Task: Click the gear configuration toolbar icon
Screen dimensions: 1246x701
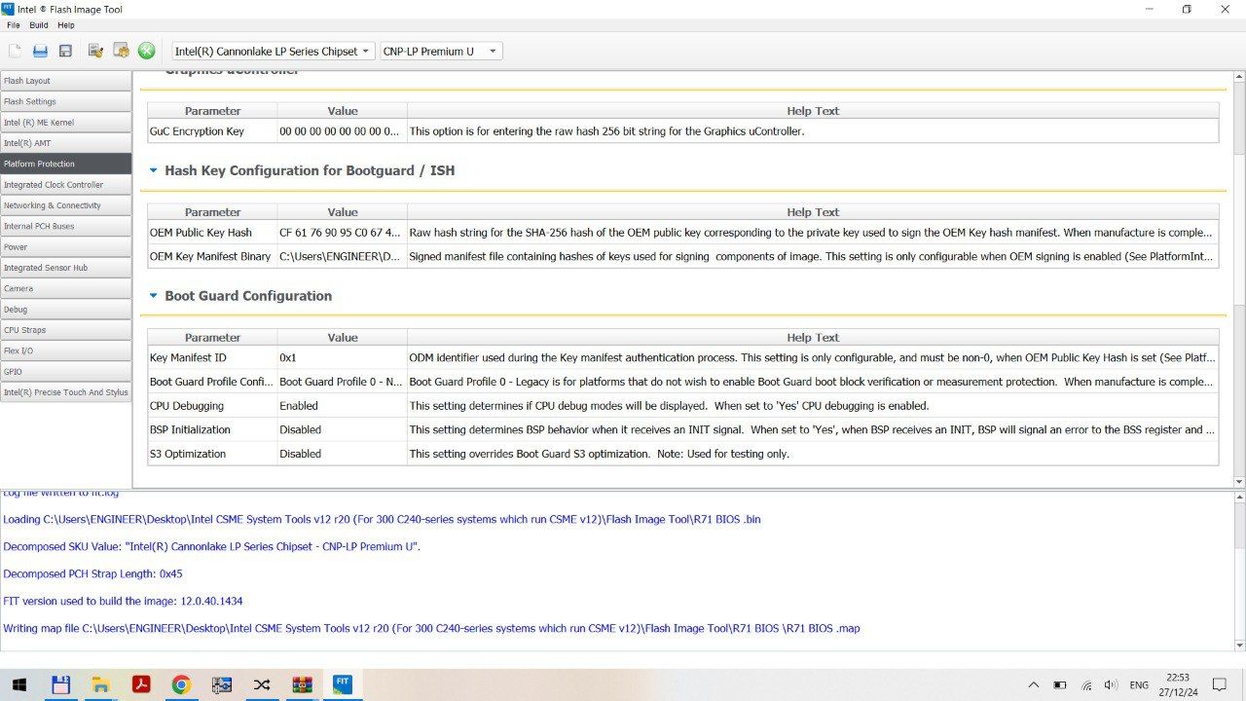Action: point(121,51)
